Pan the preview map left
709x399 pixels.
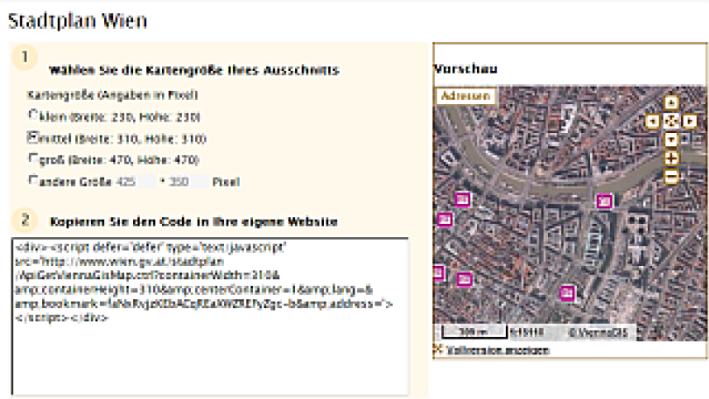[652, 121]
